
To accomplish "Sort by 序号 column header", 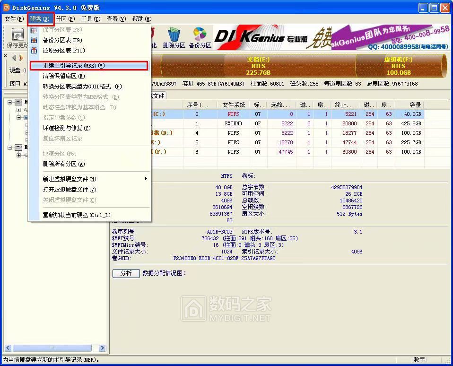I will pyautogui.click(x=200, y=105).
